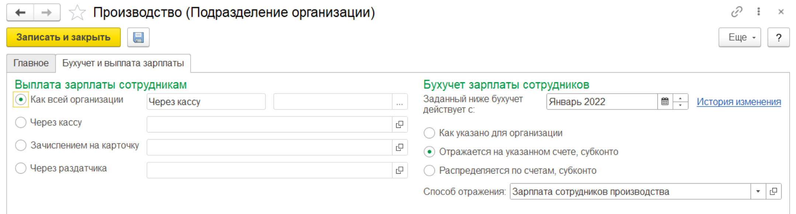Open calendar picker next to Январь 2022
The height and width of the screenshot is (214, 796).
665,102
